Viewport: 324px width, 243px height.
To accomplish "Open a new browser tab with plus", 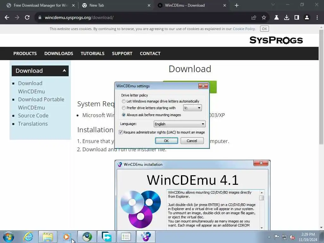I will click(237, 5).
